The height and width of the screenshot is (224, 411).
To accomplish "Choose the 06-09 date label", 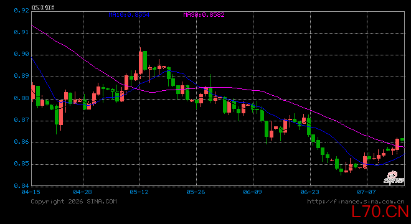I will pyautogui.click(x=252, y=192).
